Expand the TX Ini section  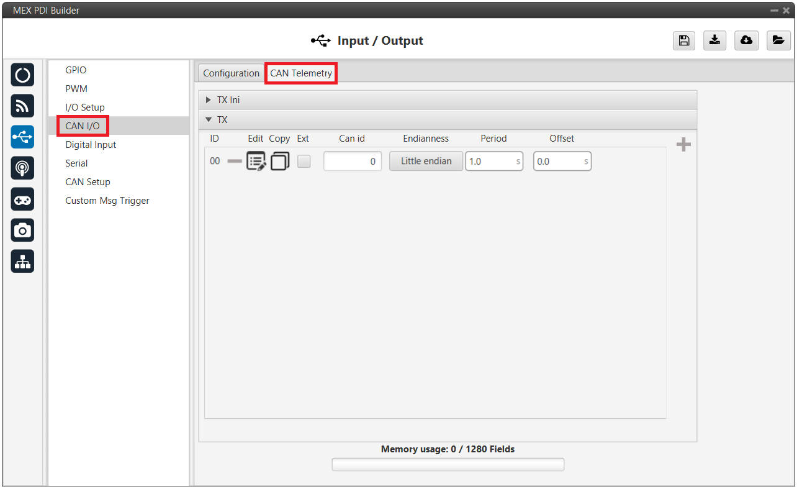pos(228,100)
